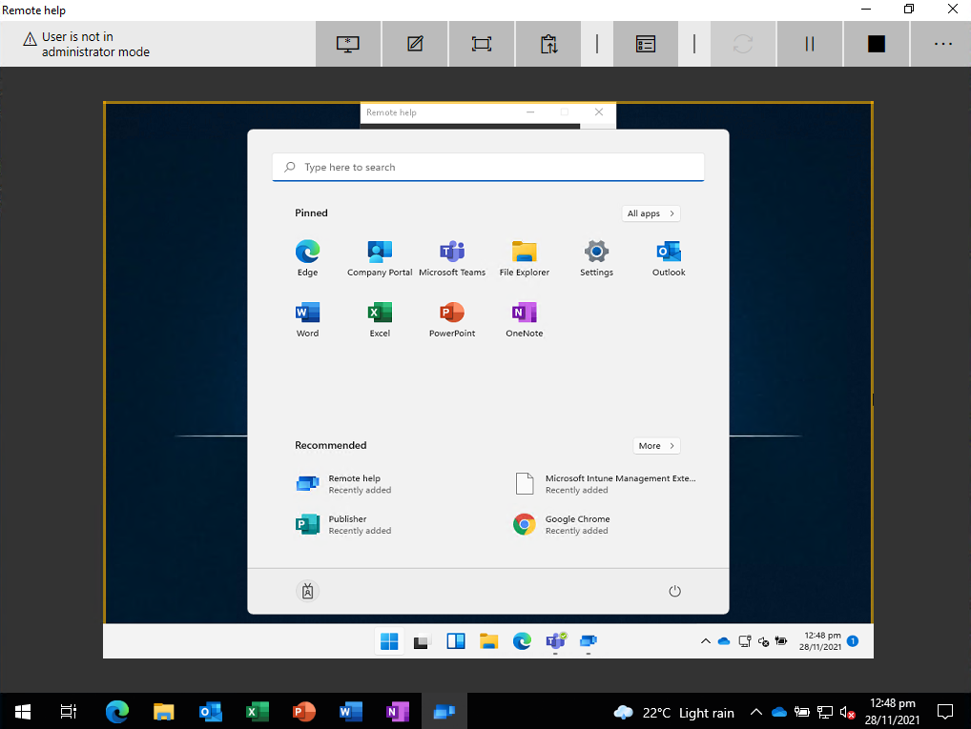Open Task Manager toolbar icon
Viewport: 971px width, 729px height.
coord(646,44)
